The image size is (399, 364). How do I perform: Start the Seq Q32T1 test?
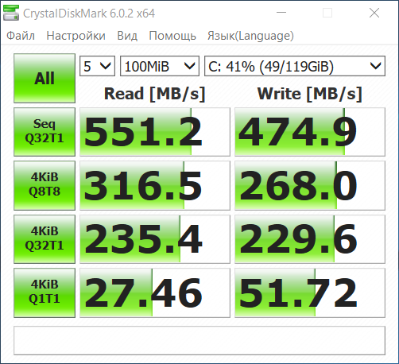pyautogui.click(x=45, y=132)
